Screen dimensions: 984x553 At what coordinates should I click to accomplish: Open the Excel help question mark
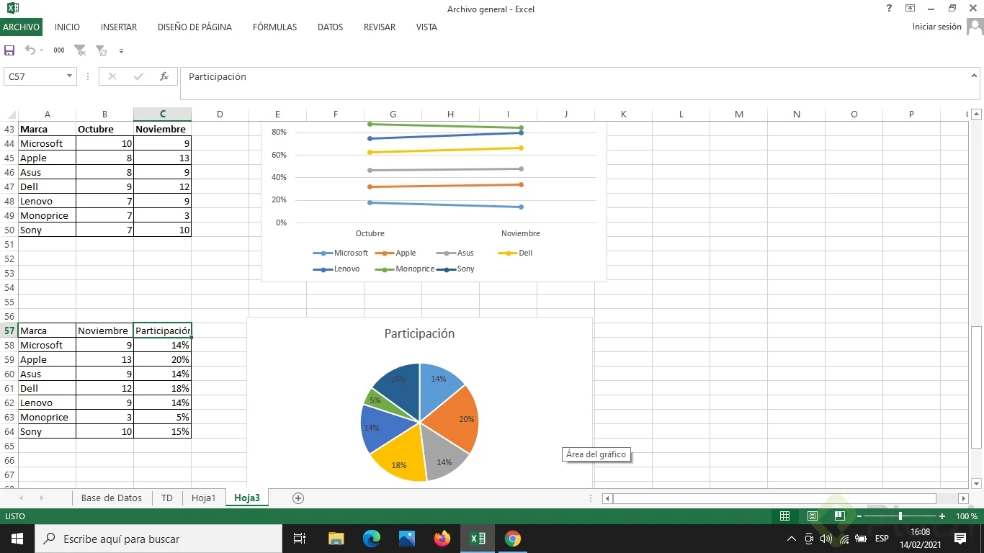tap(889, 9)
